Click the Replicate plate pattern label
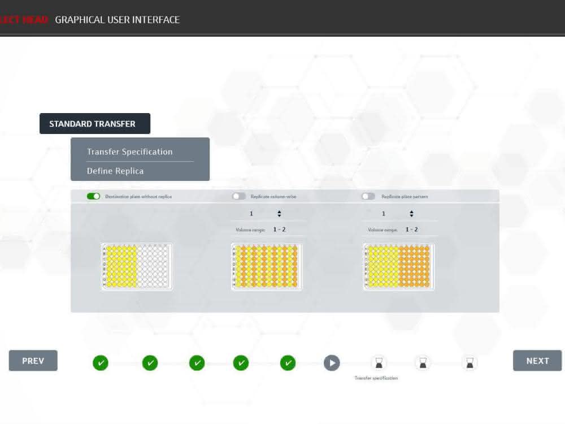 405,197
